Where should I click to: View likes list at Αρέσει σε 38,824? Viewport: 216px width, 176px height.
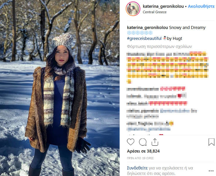pos(143,151)
